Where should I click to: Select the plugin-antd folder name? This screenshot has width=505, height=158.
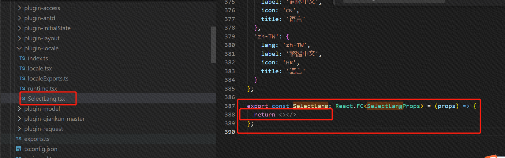point(39,18)
